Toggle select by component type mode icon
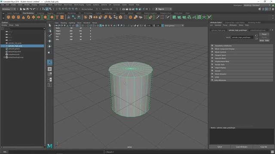This screenshot has width=275, height=154. [x=50, y=9]
